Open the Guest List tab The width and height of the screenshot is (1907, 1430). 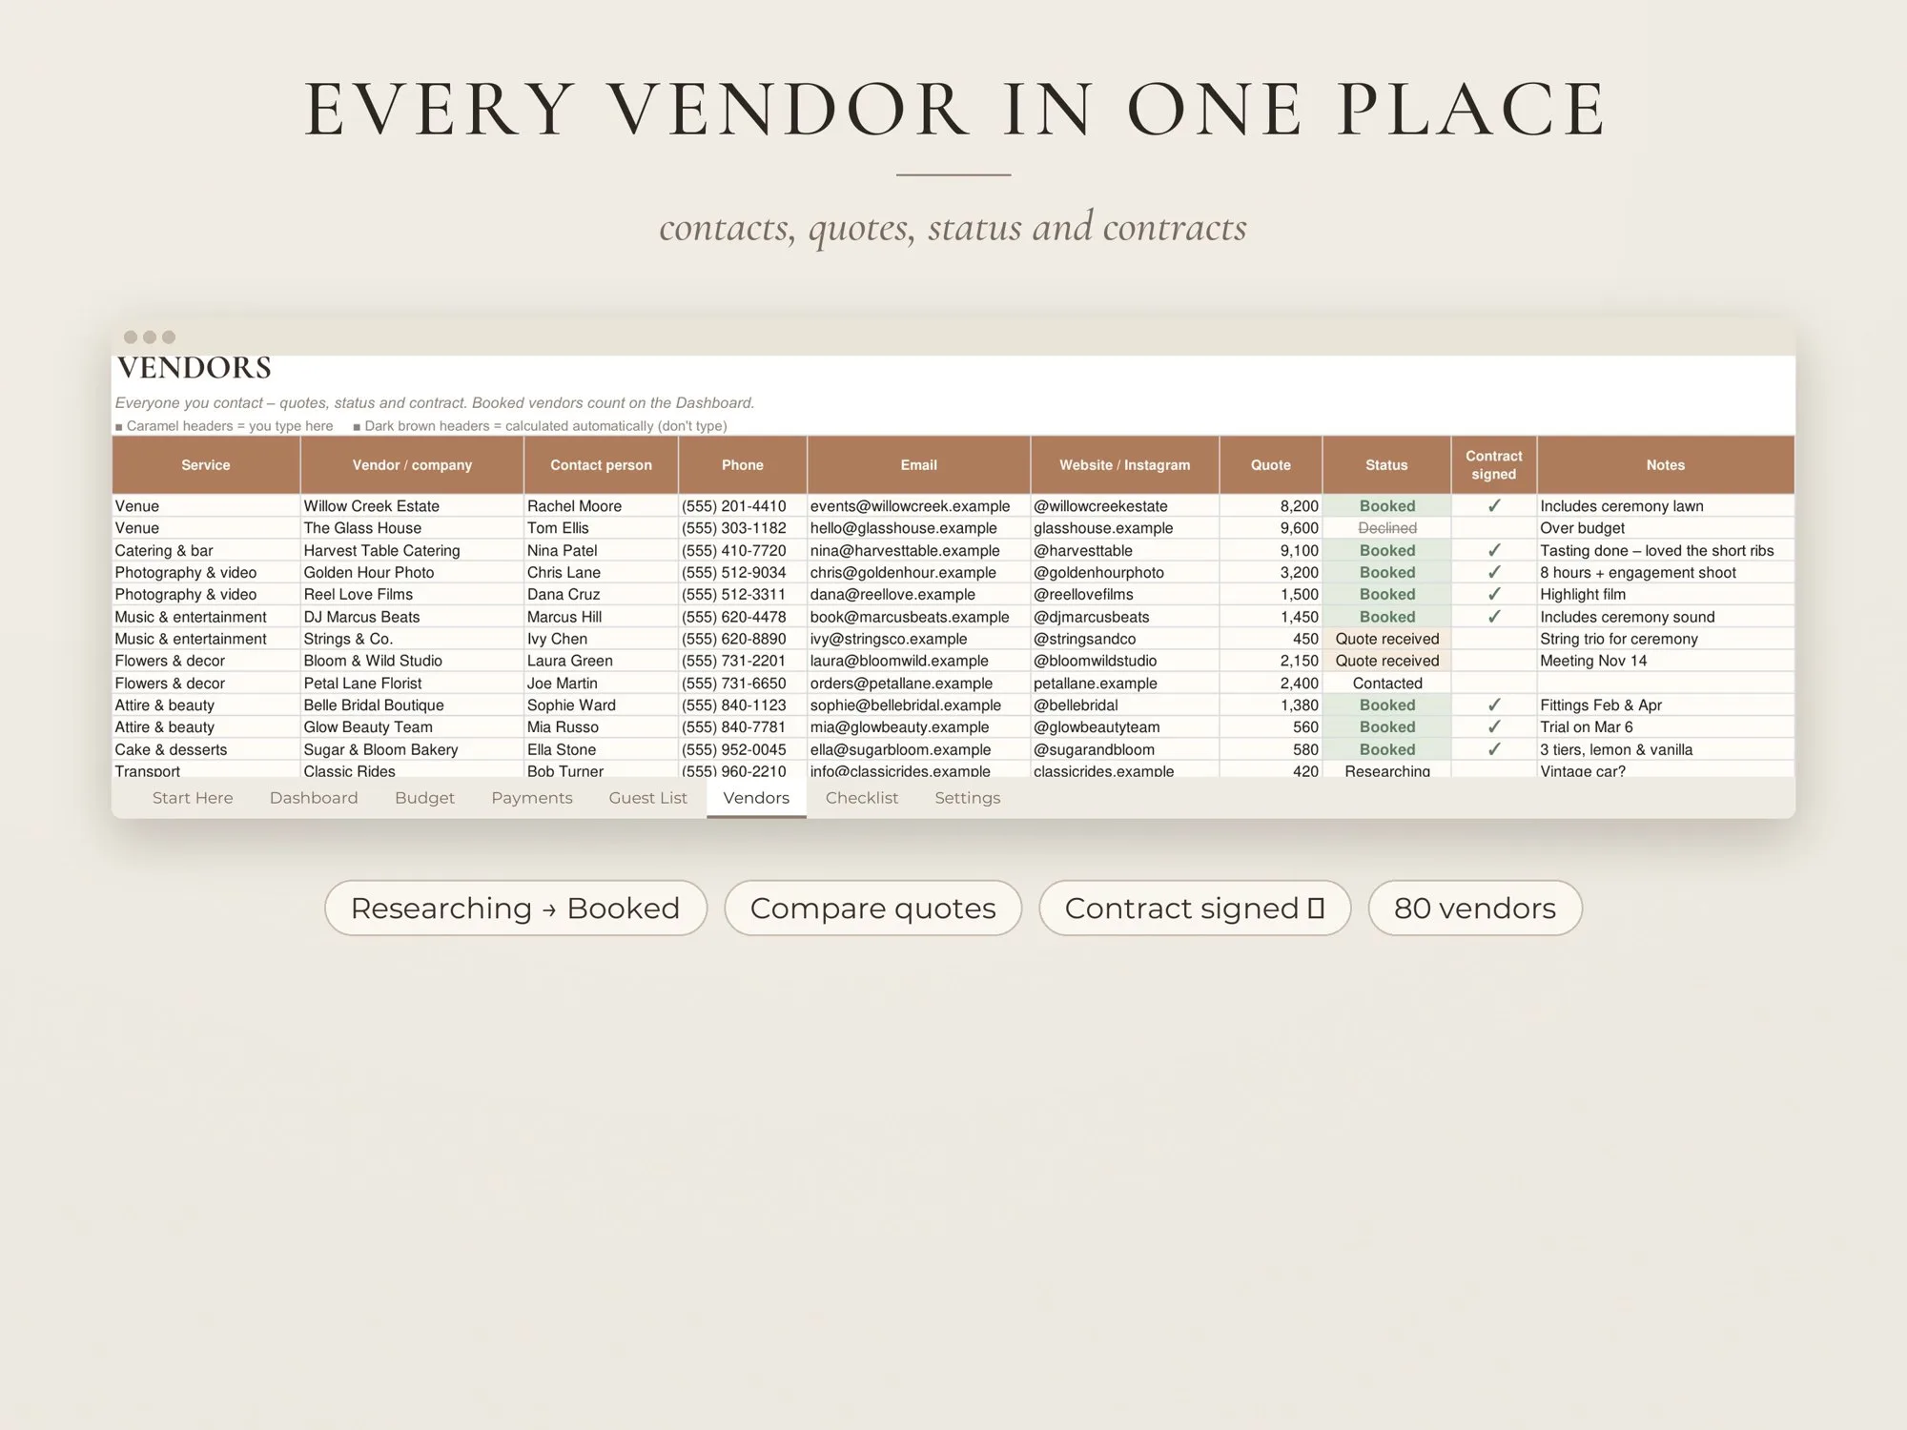tap(647, 798)
